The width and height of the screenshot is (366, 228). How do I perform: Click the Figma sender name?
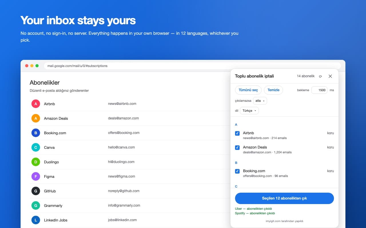[49, 177]
